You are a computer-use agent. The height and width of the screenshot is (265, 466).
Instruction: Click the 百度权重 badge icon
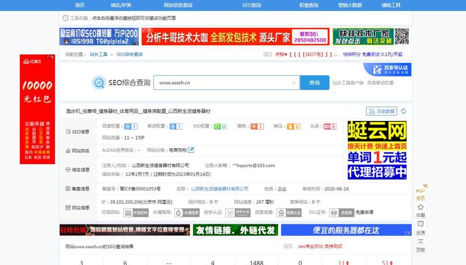pyautogui.click(x=131, y=127)
